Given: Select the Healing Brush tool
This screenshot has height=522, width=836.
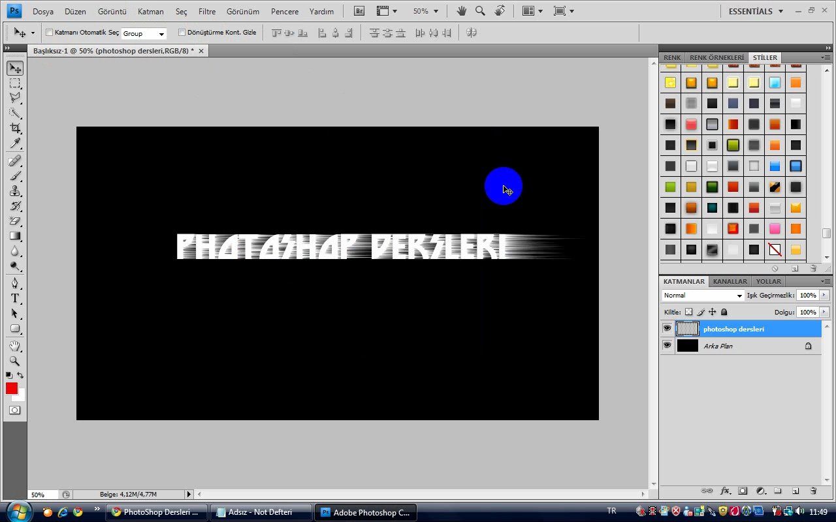Looking at the screenshot, I should (15, 161).
